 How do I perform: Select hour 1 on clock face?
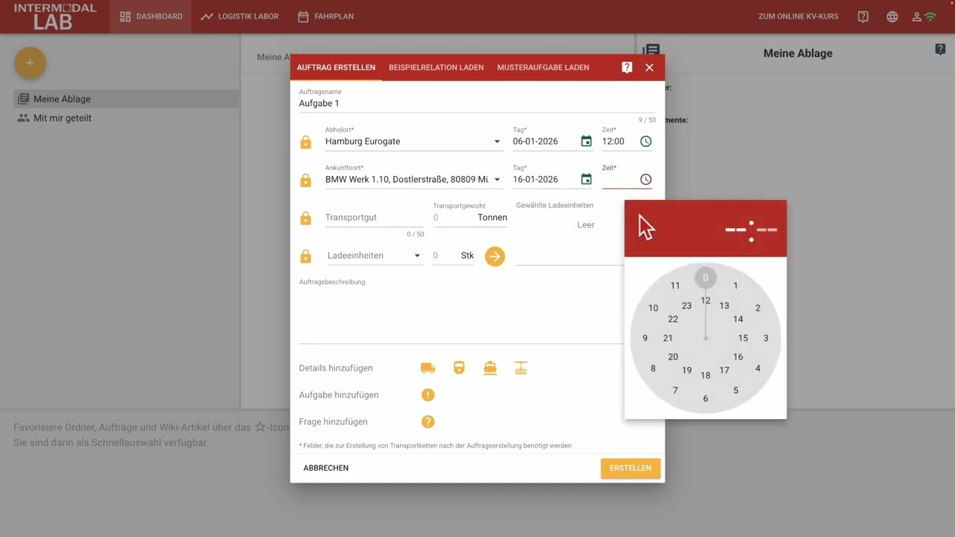735,286
